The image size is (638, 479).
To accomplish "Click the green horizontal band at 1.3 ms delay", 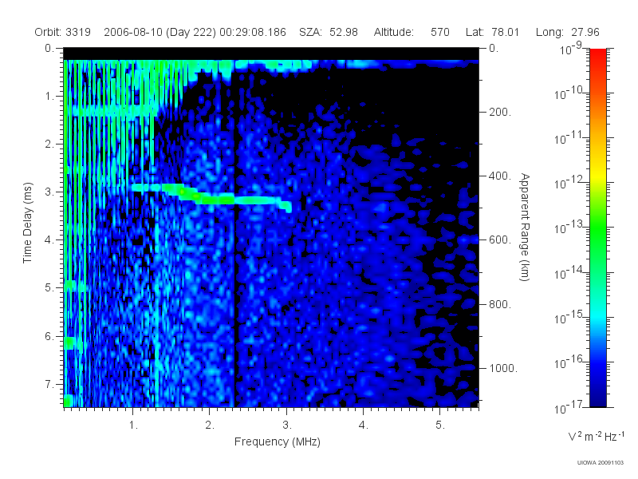I will coord(114,110).
